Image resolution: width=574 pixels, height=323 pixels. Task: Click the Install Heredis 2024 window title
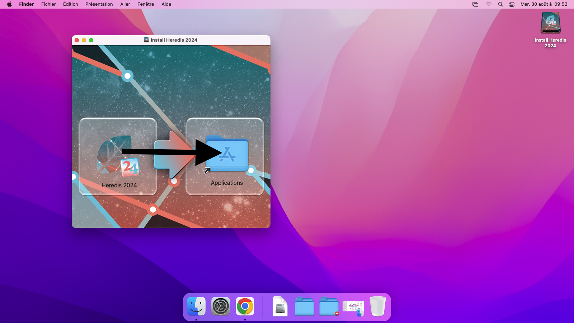pos(174,40)
